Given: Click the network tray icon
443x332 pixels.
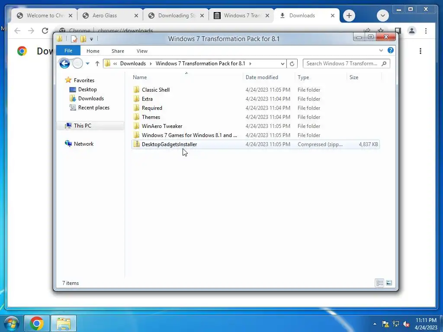Looking at the screenshot, I should coord(396,324).
